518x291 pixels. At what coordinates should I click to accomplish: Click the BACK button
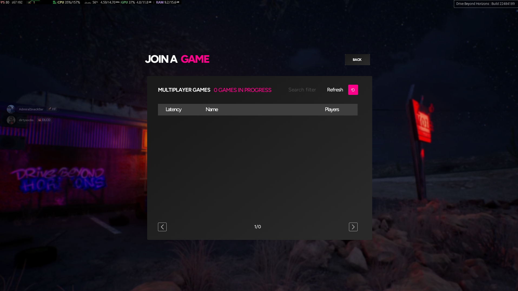[x=357, y=60]
